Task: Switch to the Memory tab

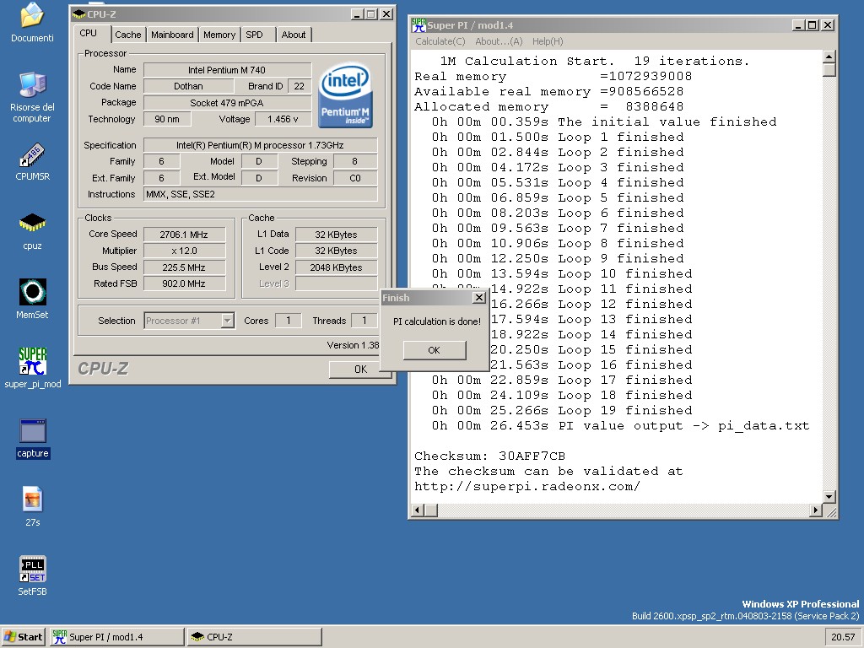Action: click(219, 35)
